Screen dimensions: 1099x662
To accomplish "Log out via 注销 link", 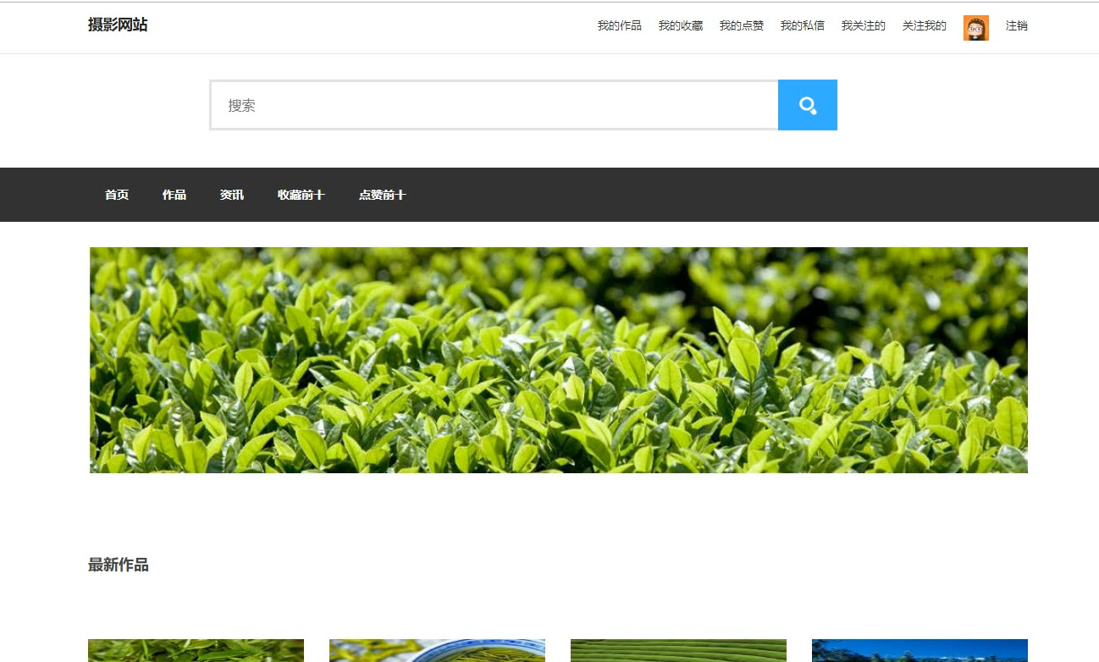I will (1017, 26).
